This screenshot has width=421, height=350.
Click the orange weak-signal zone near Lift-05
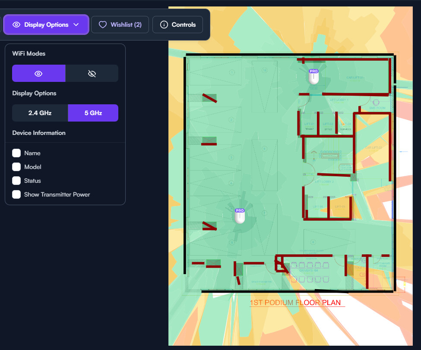(x=340, y=207)
